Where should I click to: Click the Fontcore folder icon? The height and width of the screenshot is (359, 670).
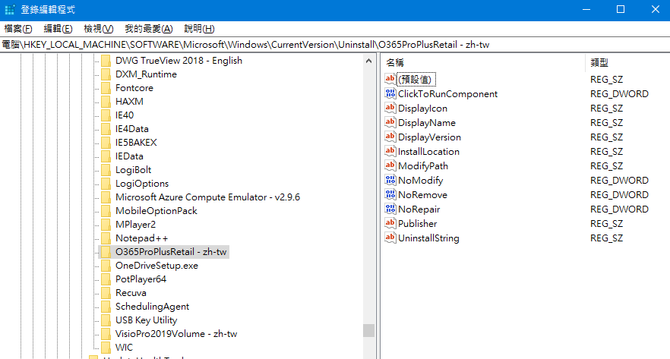coord(106,88)
